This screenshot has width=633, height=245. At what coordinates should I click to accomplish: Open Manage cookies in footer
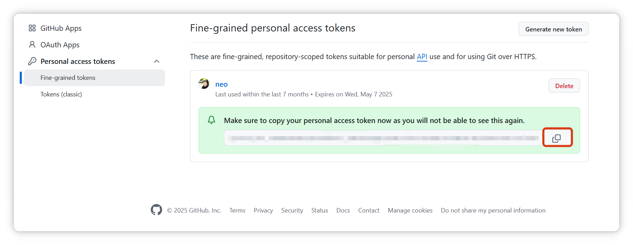[x=410, y=210]
